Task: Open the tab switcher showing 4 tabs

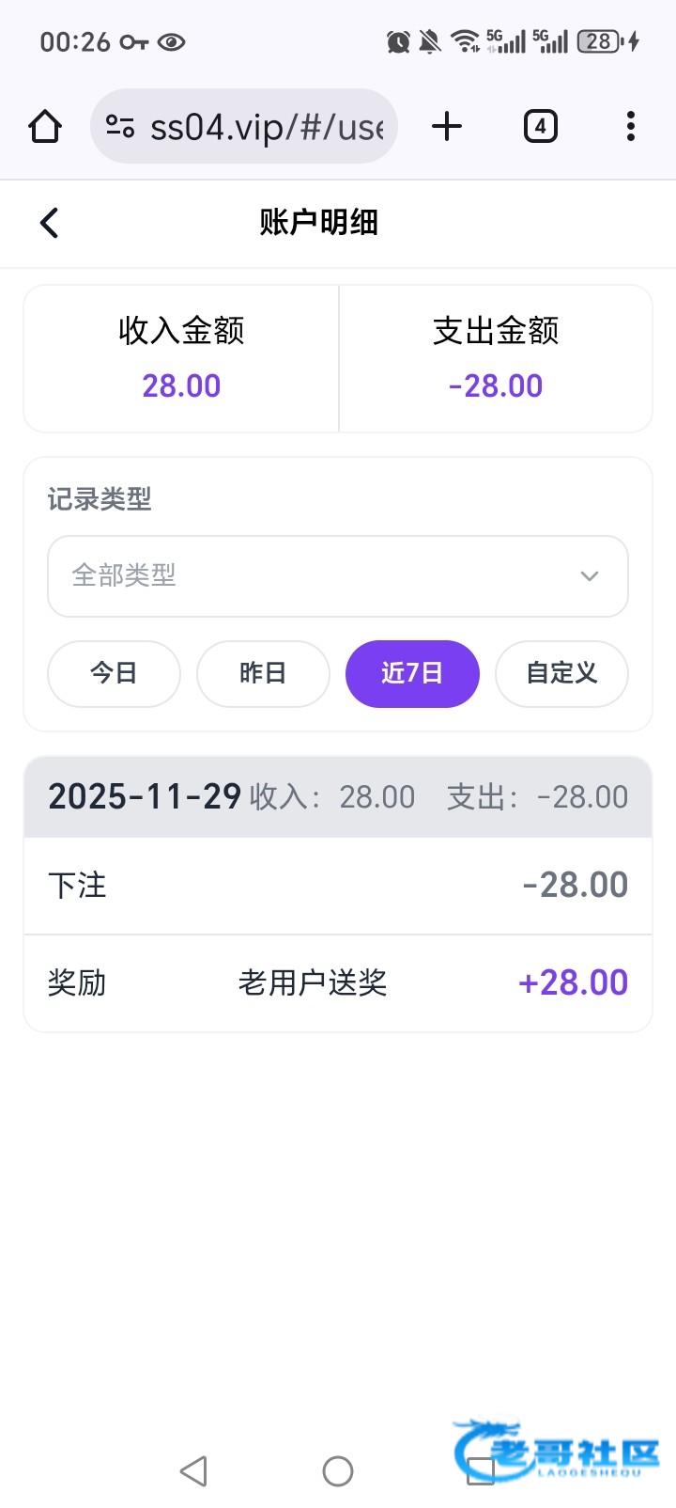Action: 540,126
